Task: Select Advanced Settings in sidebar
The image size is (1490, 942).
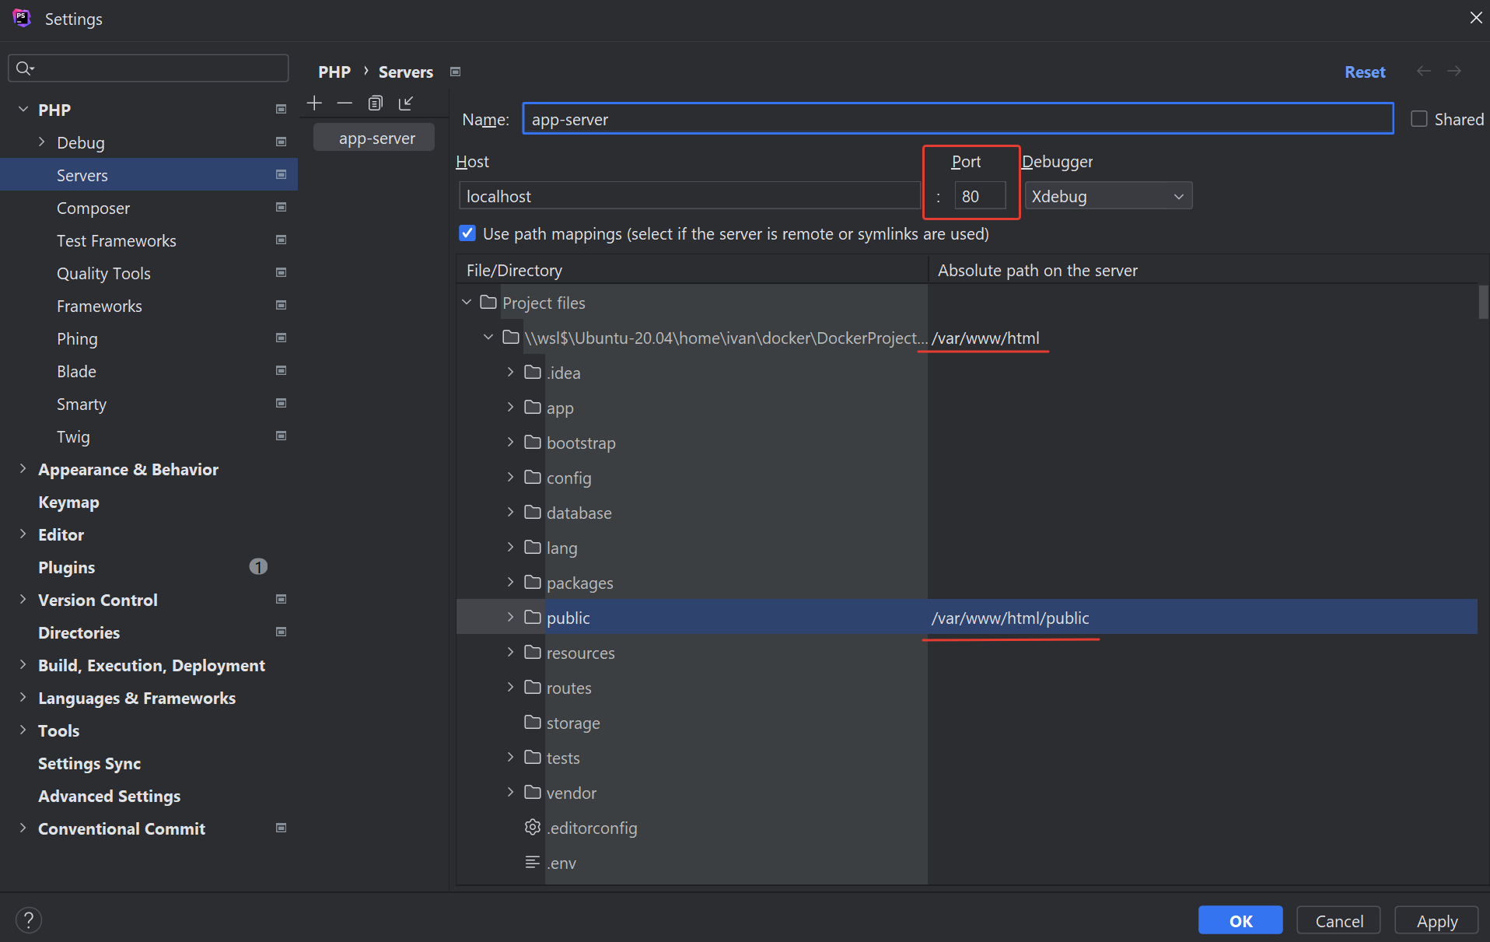Action: click(109, 796)
